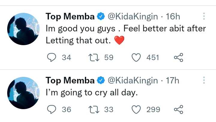The height and width of the screenshot is (122, 216).
Task: Share the "cry all day" tweet
Action: pos(178,109)
